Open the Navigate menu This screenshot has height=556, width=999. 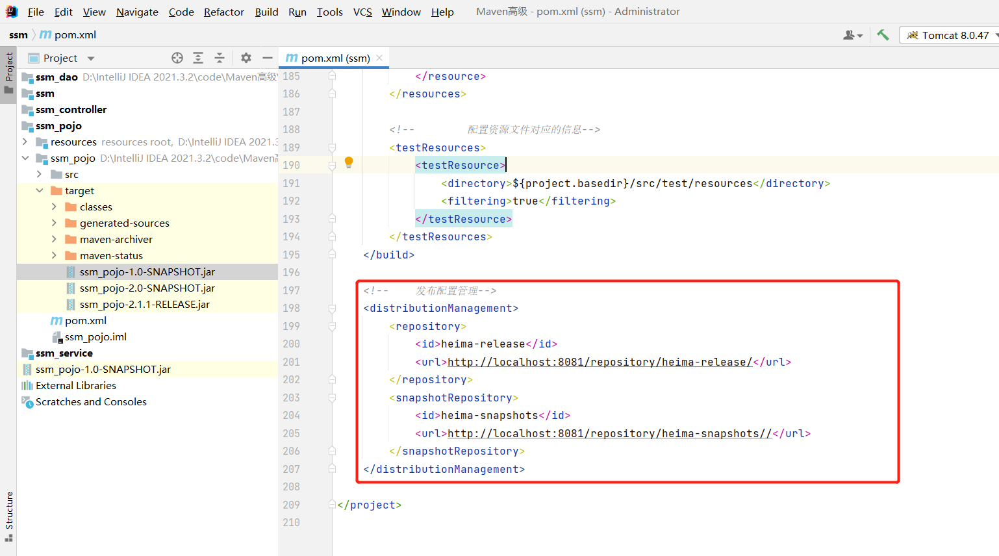coord(137,12)
